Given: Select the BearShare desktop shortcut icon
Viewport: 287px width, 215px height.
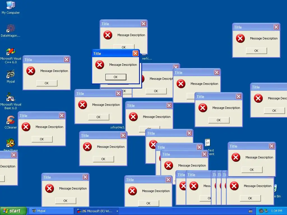Looking at the screenshot, I should point(11,143).
